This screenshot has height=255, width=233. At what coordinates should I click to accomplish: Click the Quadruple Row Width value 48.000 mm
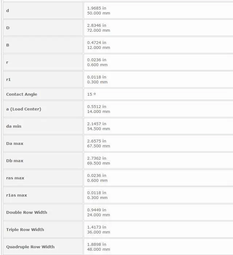[x=98, y=250]
